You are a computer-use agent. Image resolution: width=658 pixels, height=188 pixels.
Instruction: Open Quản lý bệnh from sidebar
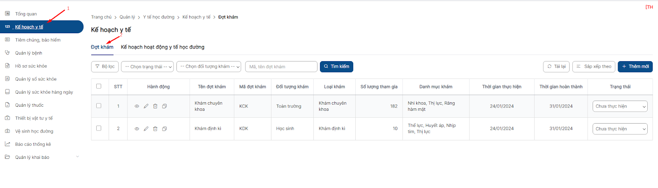tap(28, 53)
